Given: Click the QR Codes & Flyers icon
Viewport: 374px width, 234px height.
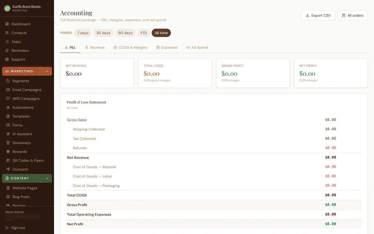Looking at the screenshot, I should [8, 160].
